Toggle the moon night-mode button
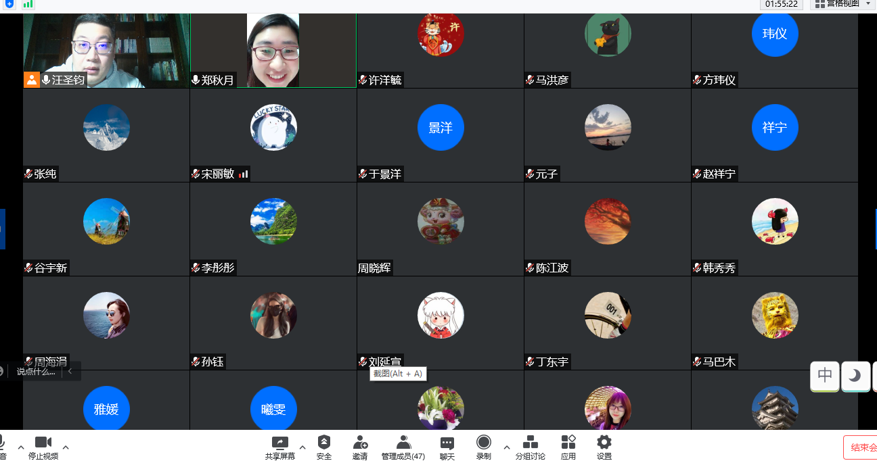 point(855,376)
